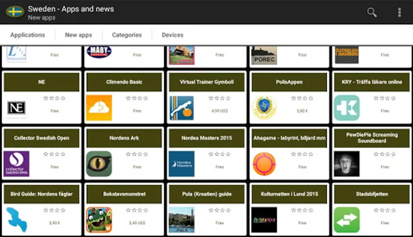This screenshot has width=413, height=237.
Task: Open Stadsbiljetten green arrows icon
Action: pos(347,220)
